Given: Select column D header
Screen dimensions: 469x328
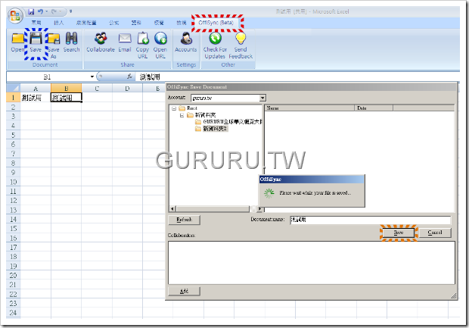Looking at the screenshot, I should click(x=127, y=89).
